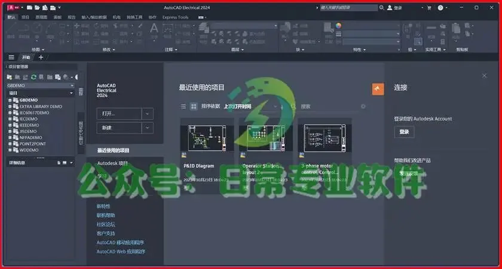The width and height of the screenshot is (502, 269).
Task: Expand the 修改 ribbon panel
Action: tap(109, 50)
